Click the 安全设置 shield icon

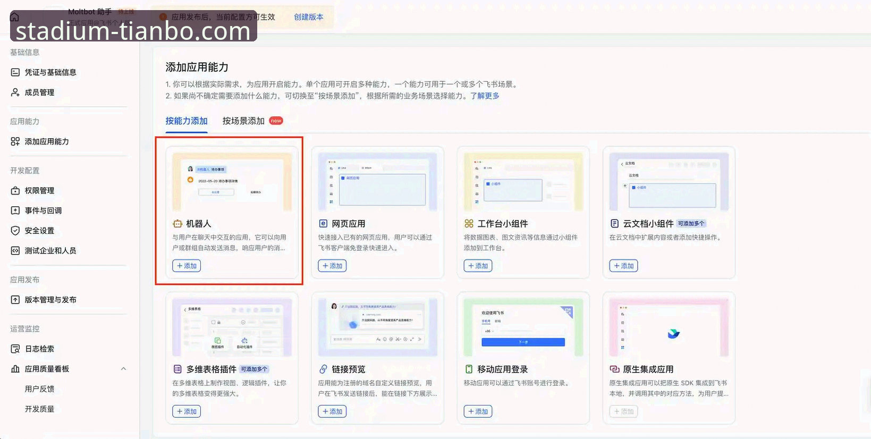tap(15, 231)
